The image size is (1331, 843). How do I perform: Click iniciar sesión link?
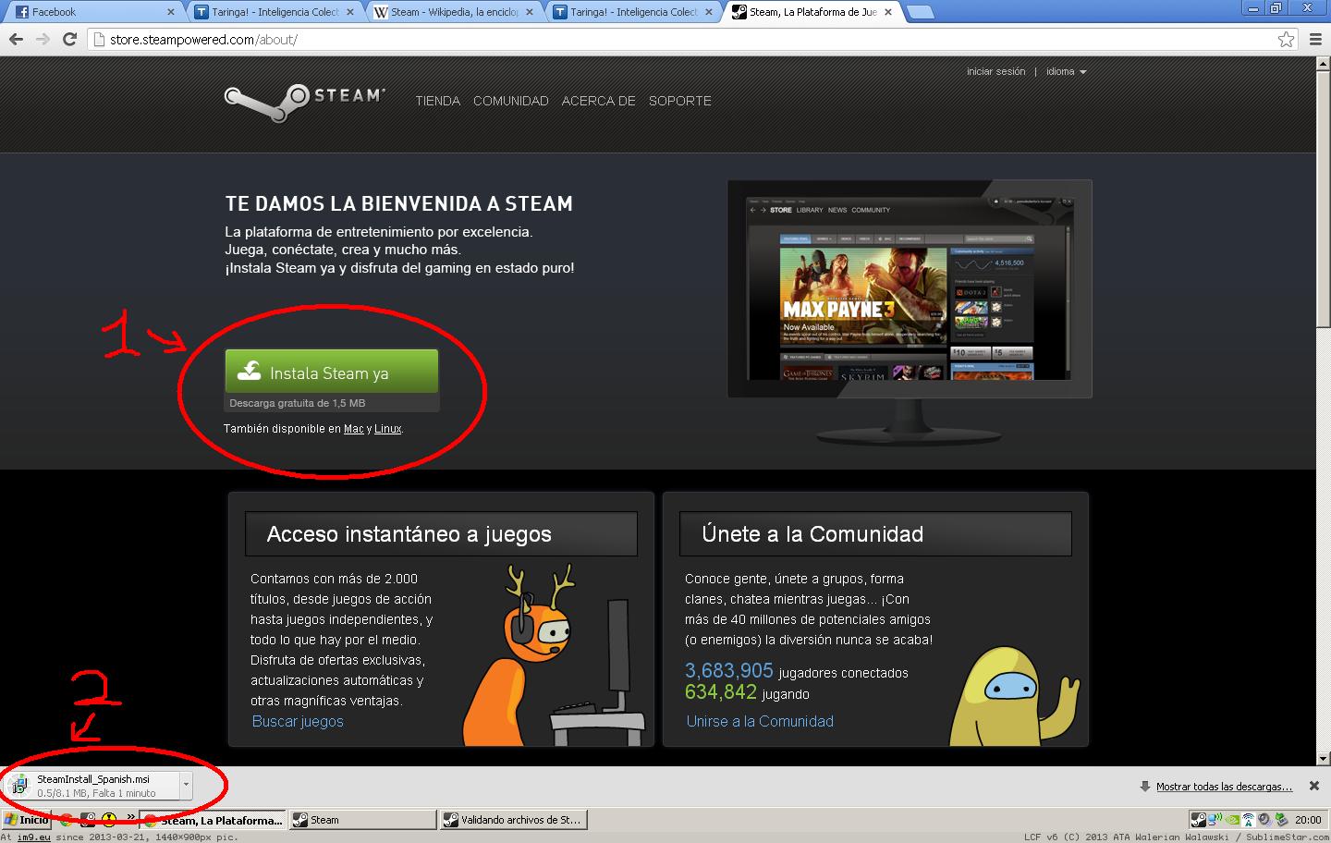click(995, 71)
